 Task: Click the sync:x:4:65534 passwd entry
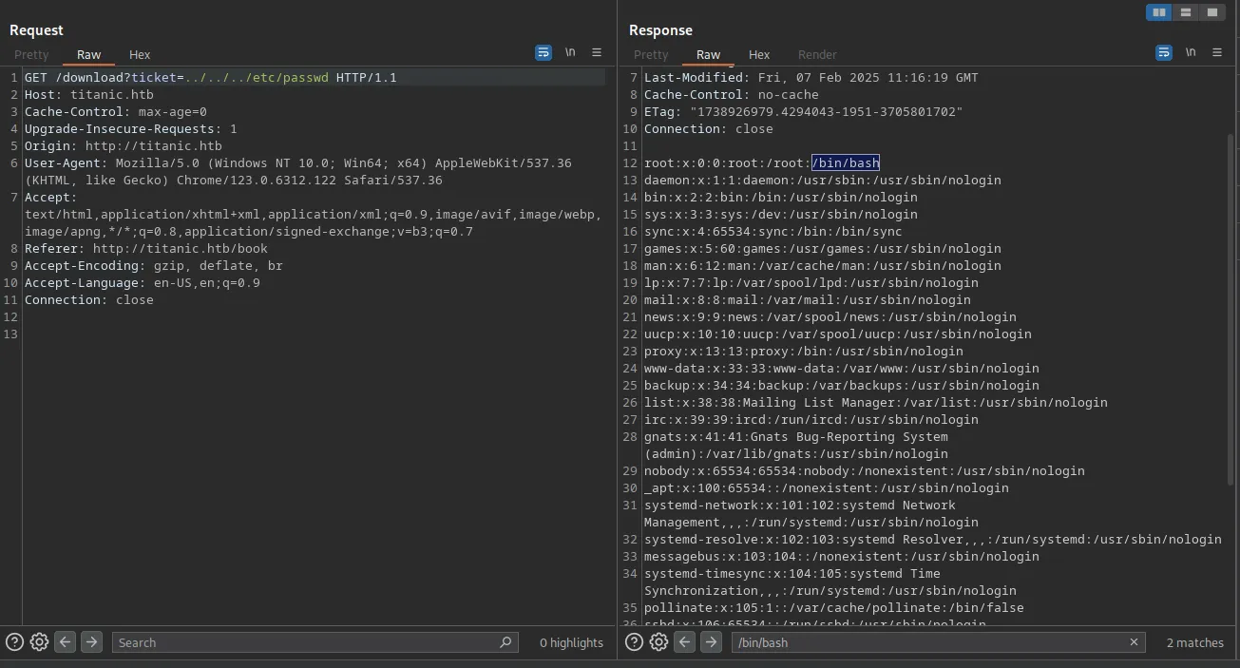click(x=773, y=232)
